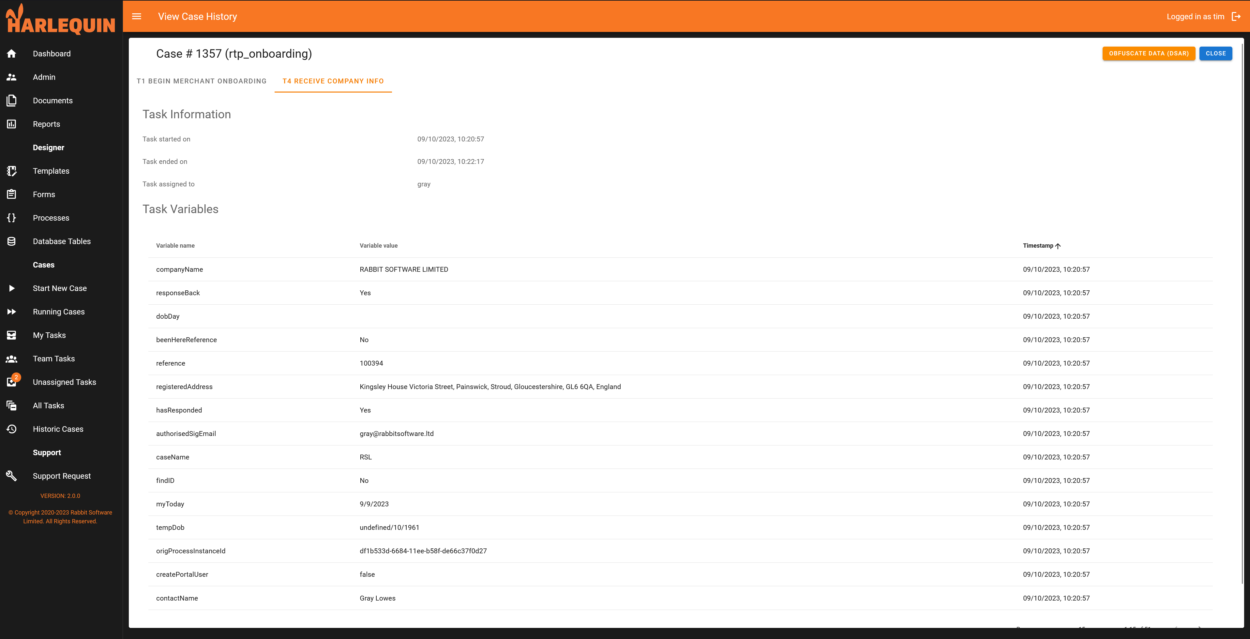Click the logout icon beside tim
The image size is (1250, 639).
pyautogui.click(x=1236, y=17)
